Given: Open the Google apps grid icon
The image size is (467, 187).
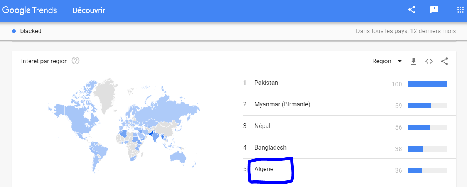Looking at the screenshot, I should [460, 10].
